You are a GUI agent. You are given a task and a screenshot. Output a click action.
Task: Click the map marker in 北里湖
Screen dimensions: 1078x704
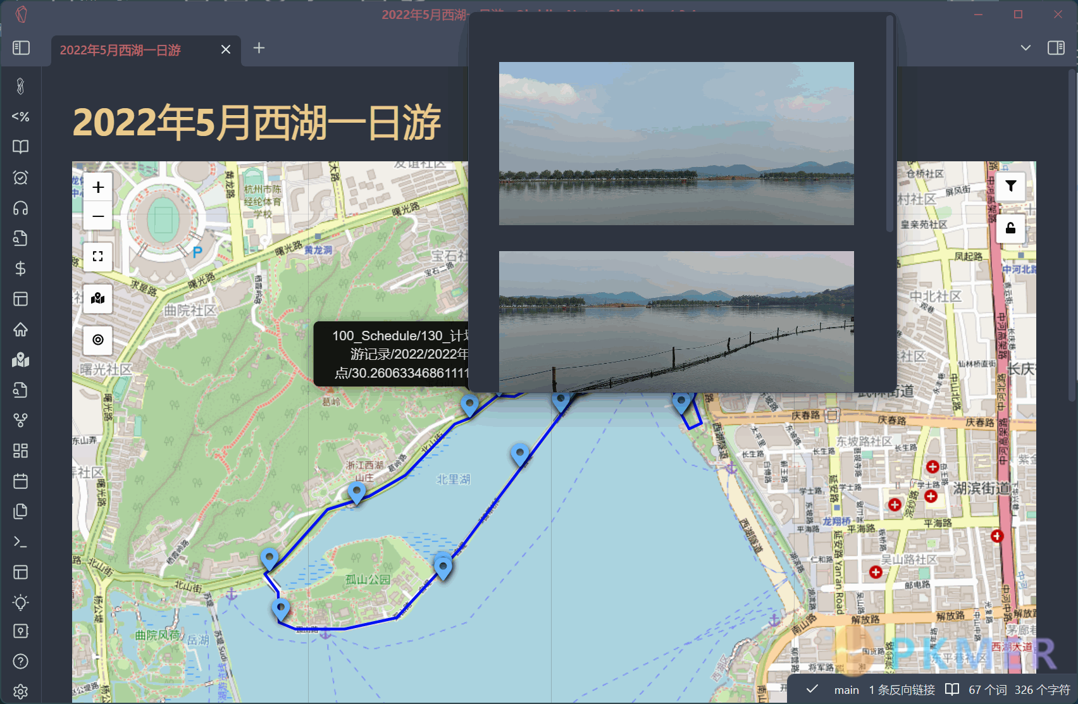pos(520,455)
